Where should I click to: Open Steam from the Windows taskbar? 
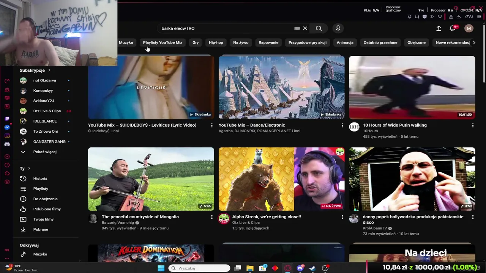pos(312,268)
